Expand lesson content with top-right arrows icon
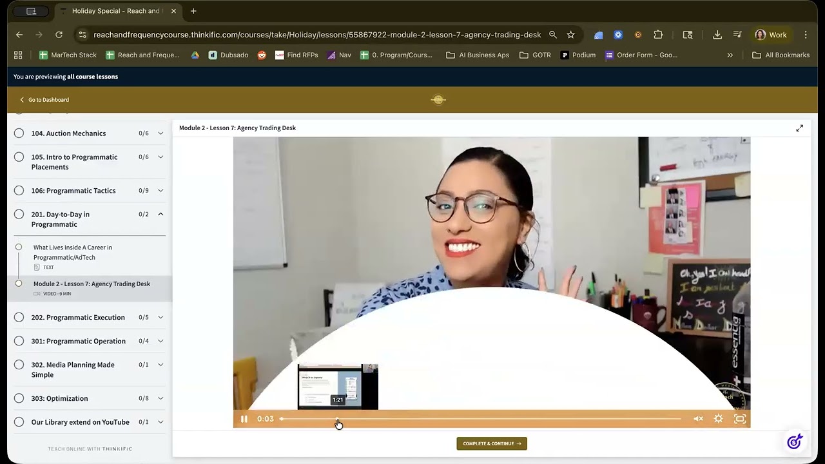The height and width of the screenshot is (464, 825). click(x=800, y=128)
